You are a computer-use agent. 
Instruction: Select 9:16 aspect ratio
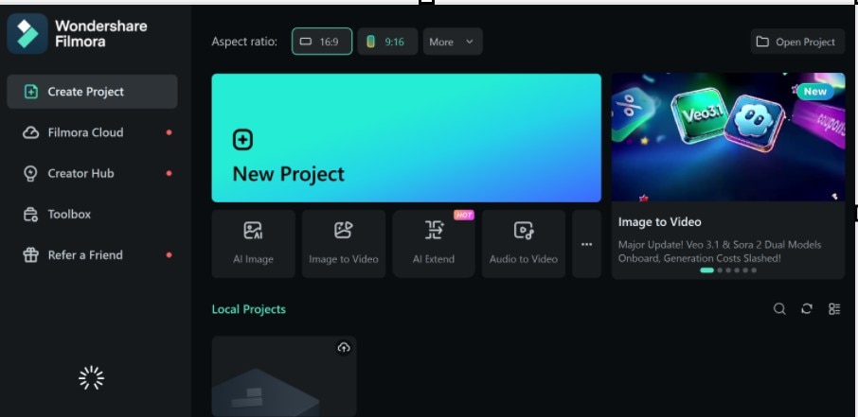(x=387, y=42)
